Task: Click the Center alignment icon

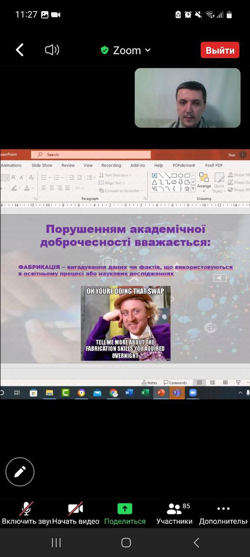Action: pyautogui.click(x=52, y=187)
